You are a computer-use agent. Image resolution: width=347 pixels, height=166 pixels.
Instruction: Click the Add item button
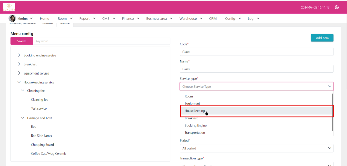click(322, 38)
